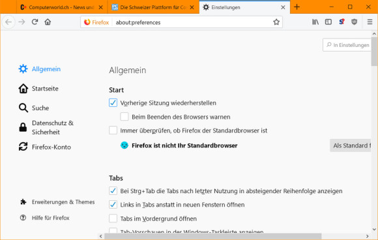Click the Allgemein page title
378x240 pixels.
tap(128, 70)
